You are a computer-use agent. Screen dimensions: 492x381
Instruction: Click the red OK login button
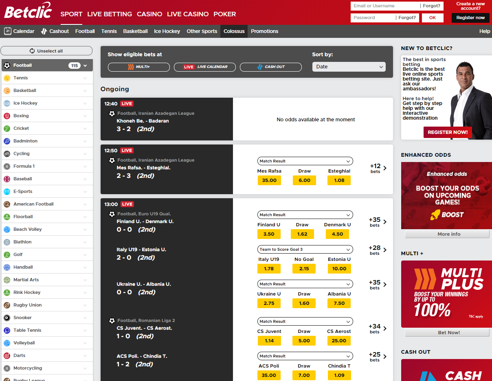[433, 18]
